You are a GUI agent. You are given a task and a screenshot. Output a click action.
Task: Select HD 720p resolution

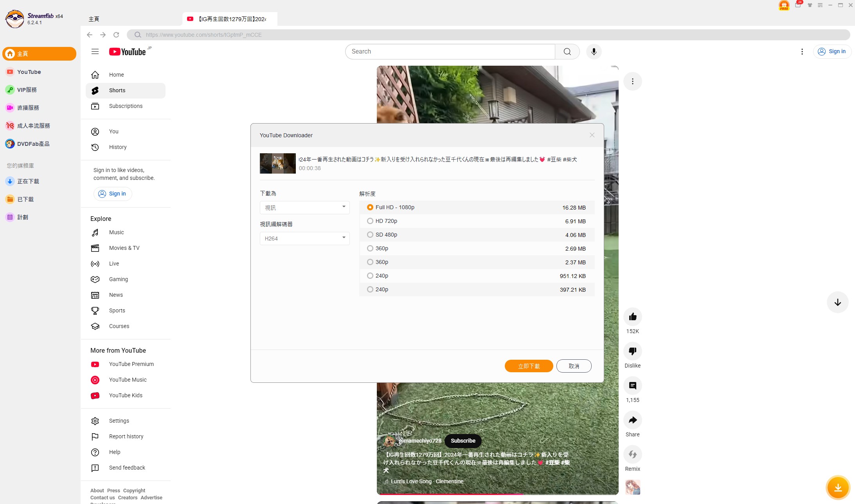point(477,221)
